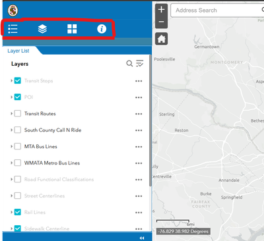Open the Legend list icon

(x=13, y=29)
